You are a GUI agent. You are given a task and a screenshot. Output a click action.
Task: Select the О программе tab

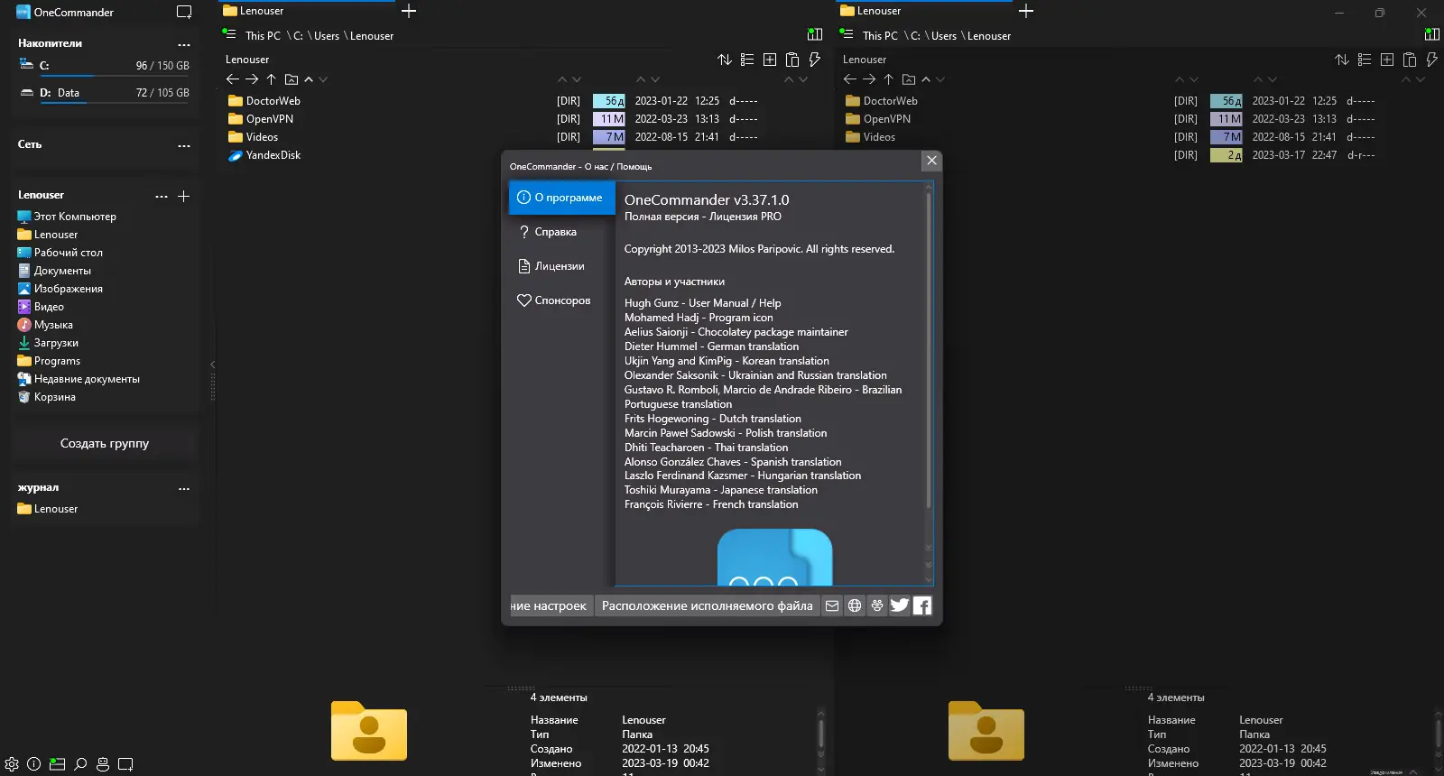tap(562, 198)
